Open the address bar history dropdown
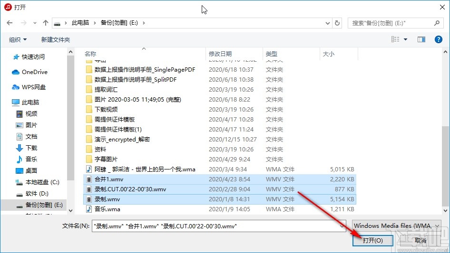The width and height of the screenshot is (450, 253). pos(327,23)
